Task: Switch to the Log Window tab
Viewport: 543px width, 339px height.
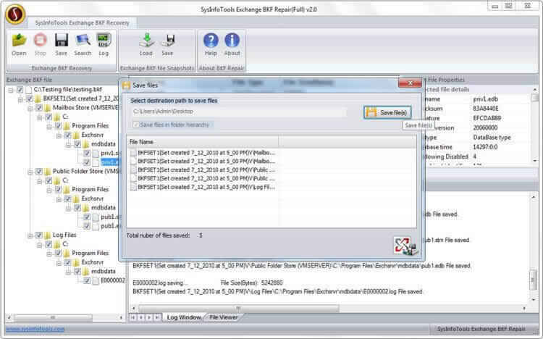Action: pyautogui.click(x=184, y=317)
